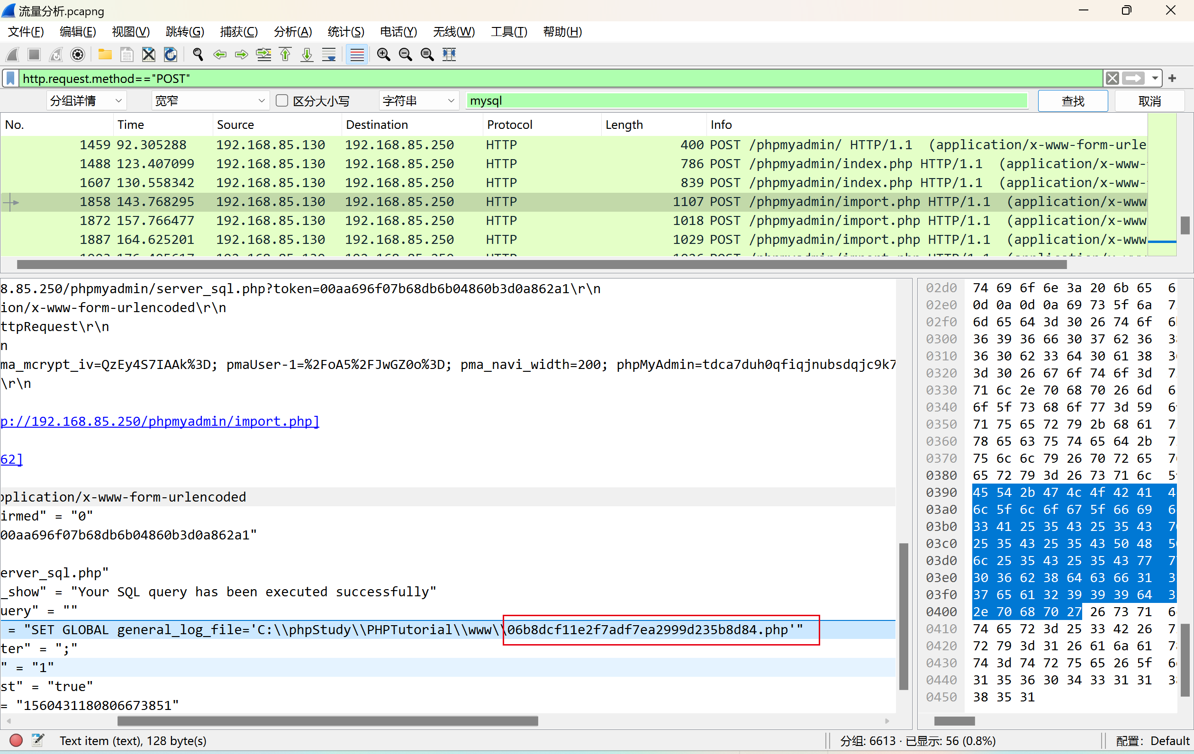
Task: Open the 帮助(H) menu
Action: point(563,32)
